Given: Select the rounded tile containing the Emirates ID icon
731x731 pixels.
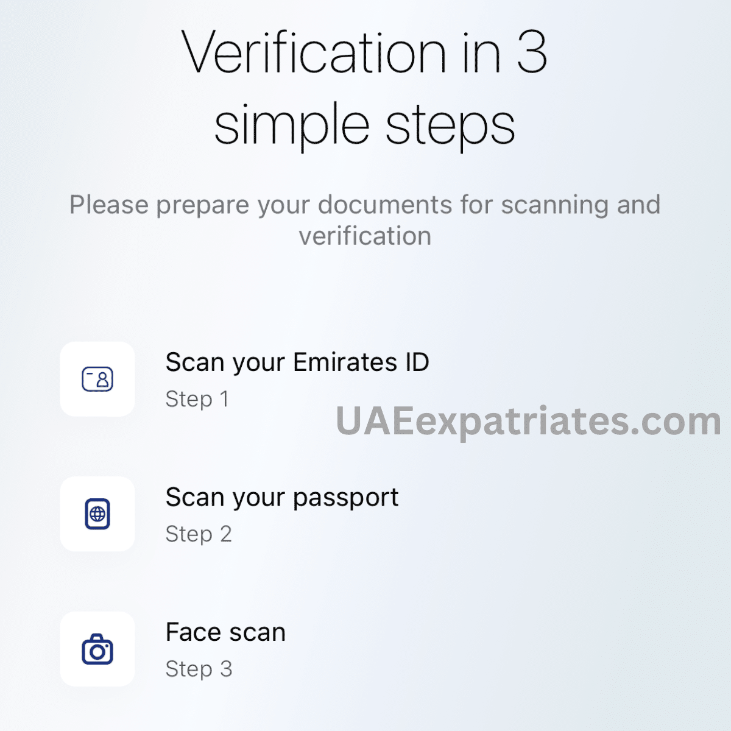Looking at the screenshot, I should coord(97,379).
